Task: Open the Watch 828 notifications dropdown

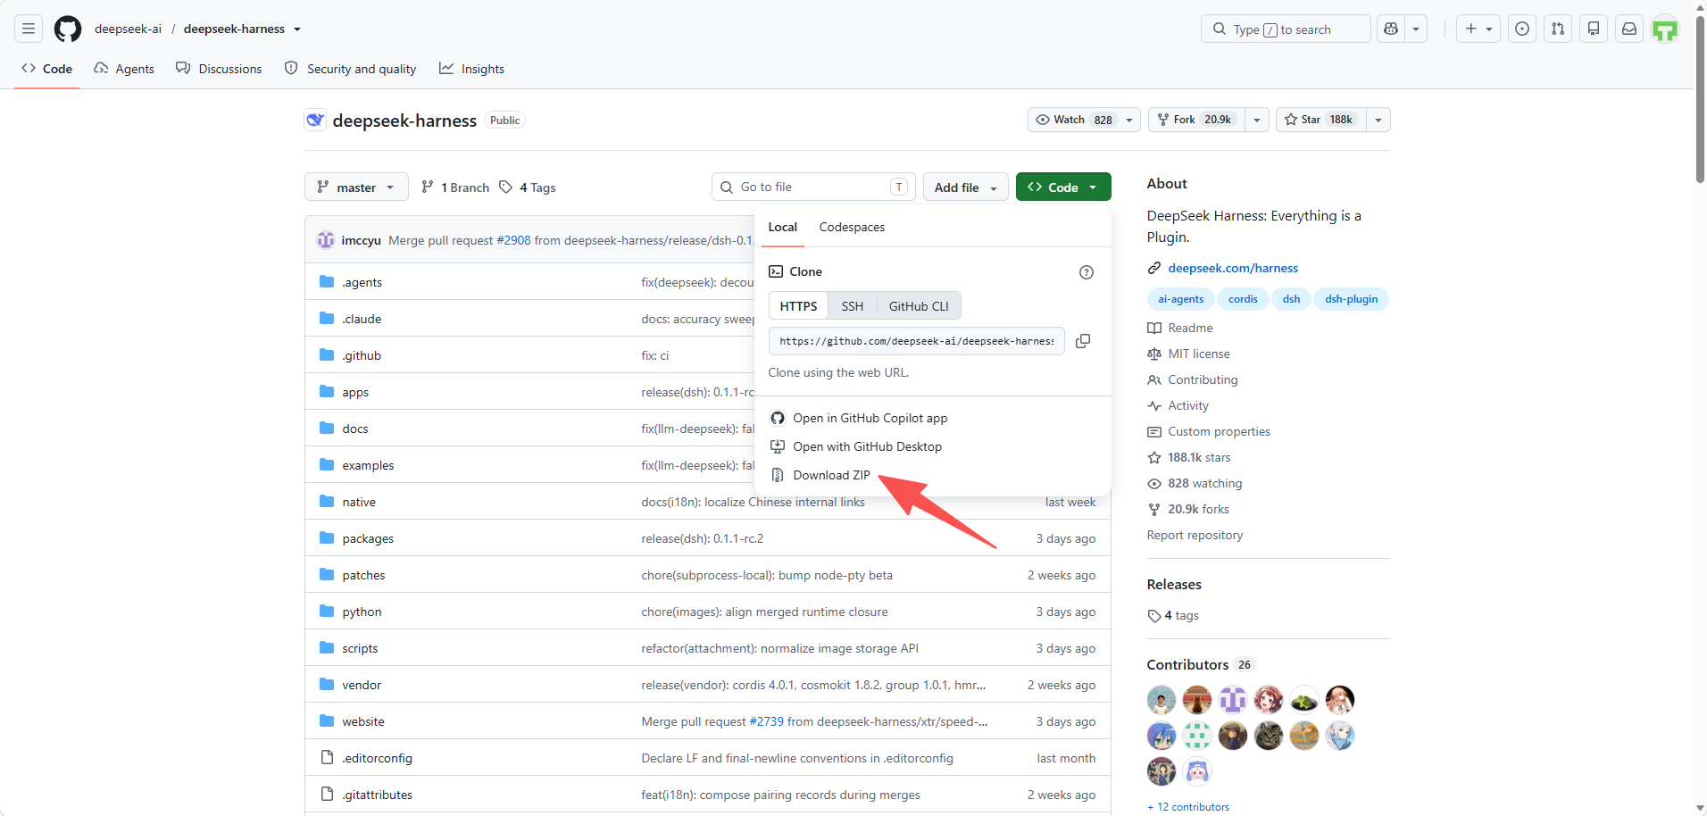Action: 1084,120
